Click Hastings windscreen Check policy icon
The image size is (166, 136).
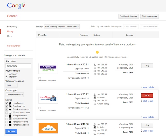click(x=95, y=104)
